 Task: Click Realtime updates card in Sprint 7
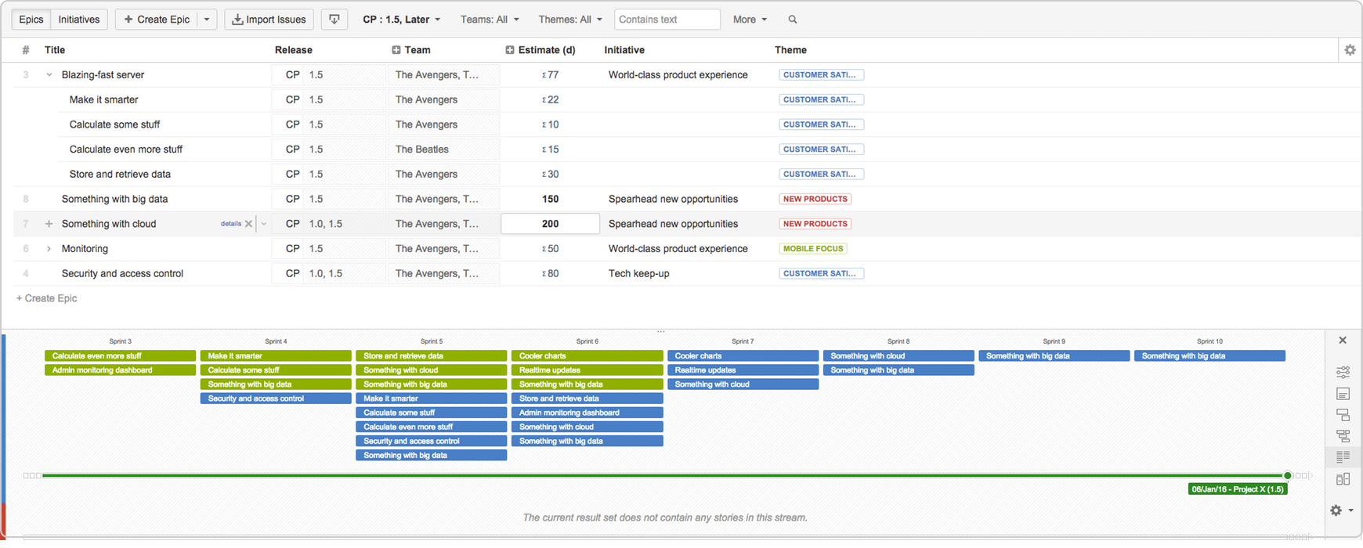[743, 370]
